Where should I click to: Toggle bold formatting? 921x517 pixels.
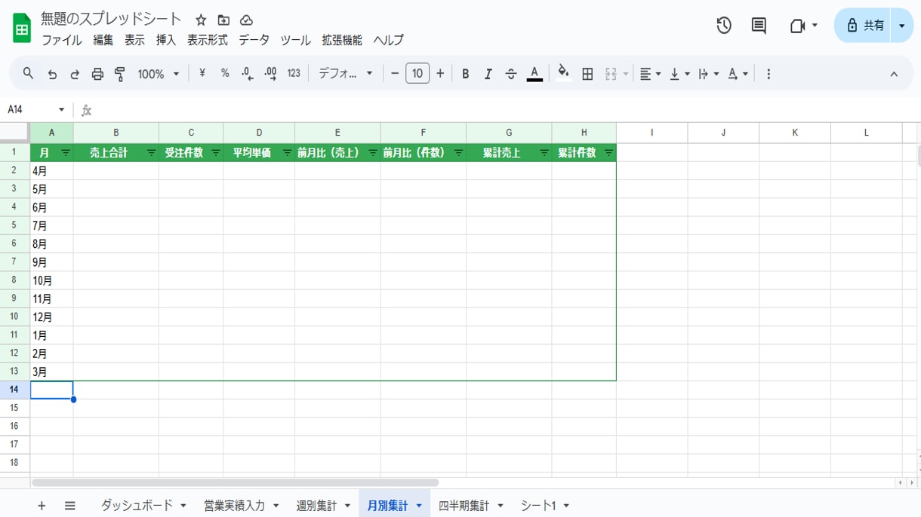(x=466, y=74)
